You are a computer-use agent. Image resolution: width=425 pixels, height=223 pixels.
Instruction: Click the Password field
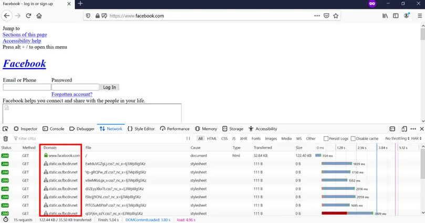point(75,87)
